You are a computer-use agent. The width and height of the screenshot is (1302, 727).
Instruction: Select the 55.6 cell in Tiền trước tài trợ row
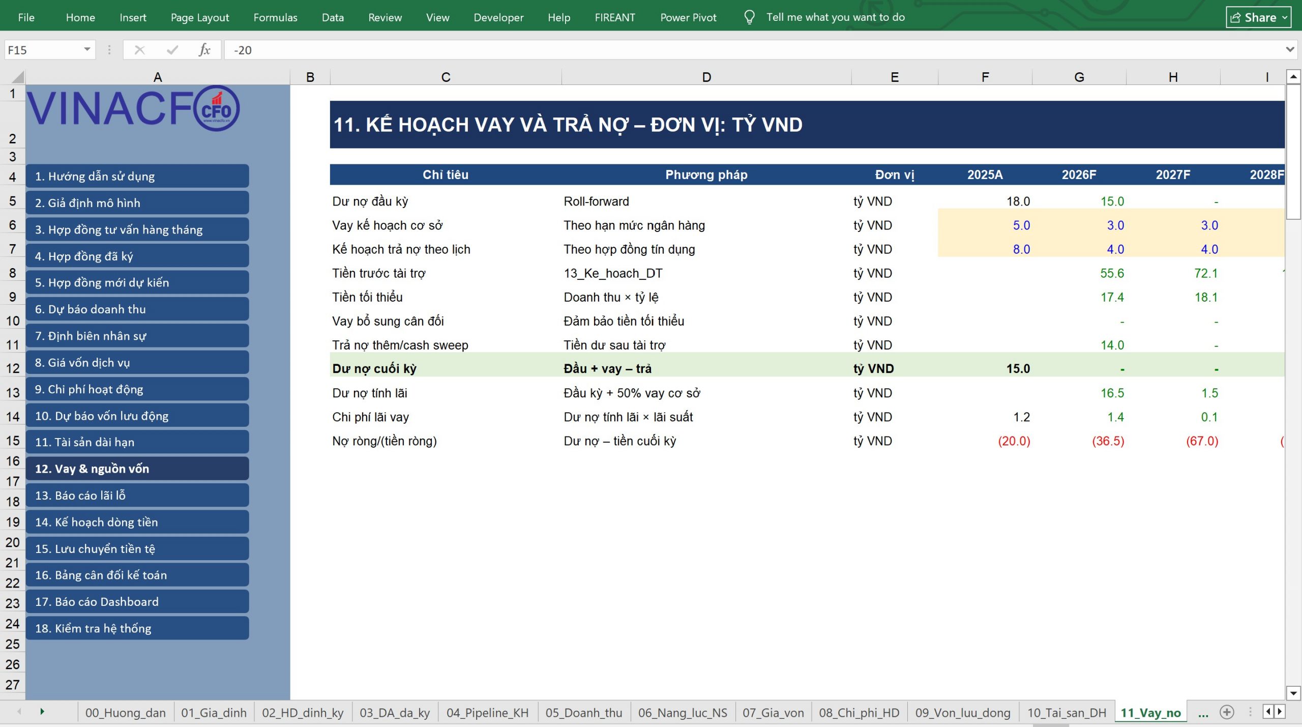coord(1079,273)
